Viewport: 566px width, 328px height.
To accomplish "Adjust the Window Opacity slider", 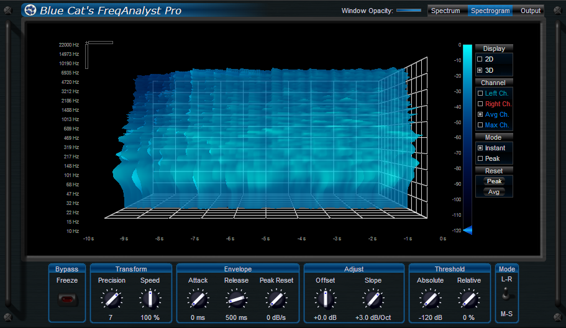I will (409, 11).
